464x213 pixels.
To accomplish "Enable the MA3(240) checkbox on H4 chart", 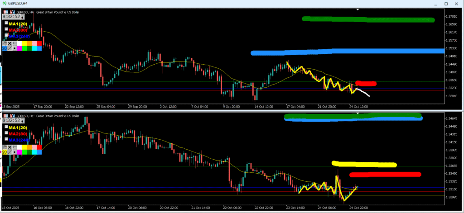I will pos(6,35).
